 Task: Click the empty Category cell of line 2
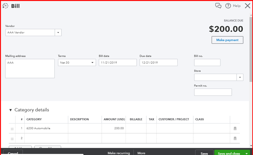pos(46,138)
